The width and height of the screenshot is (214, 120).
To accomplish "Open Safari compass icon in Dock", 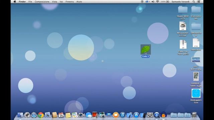I will 34,115.
